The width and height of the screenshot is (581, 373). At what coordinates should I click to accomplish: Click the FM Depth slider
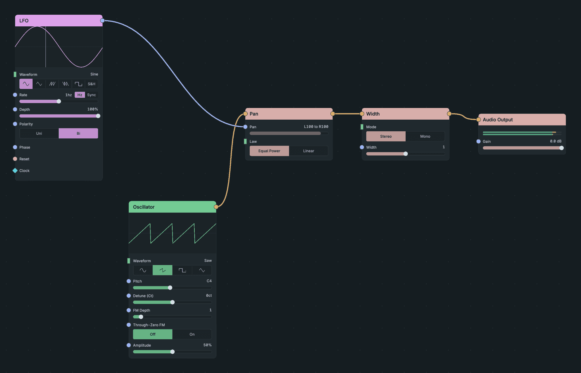click(172, 317)
